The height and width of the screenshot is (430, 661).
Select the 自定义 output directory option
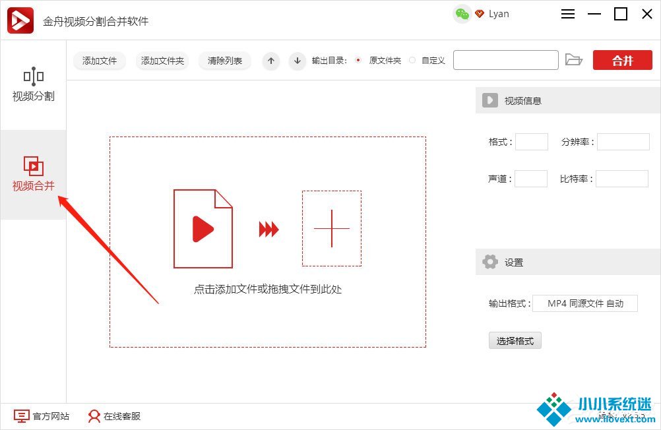[x=413, y=61]
